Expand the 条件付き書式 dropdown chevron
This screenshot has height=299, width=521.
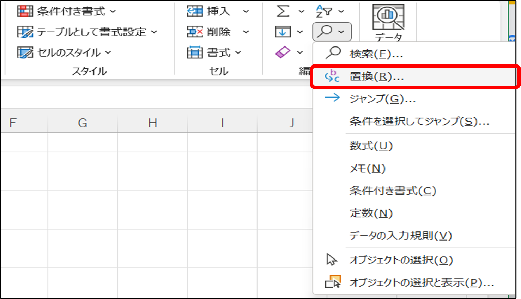coord(113,11)
